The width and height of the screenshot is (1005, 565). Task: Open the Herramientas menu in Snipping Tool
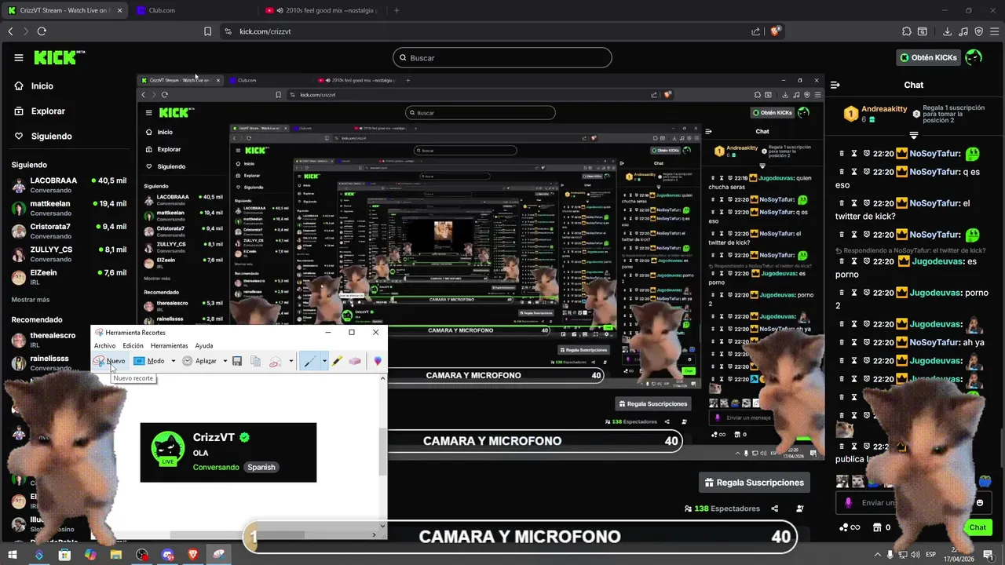pyautogui.click(x=169, y=345)
